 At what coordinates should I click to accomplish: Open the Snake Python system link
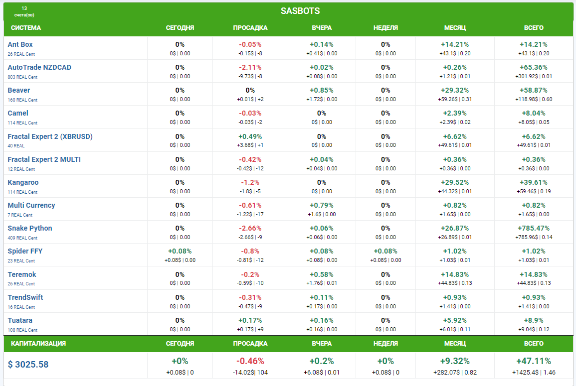coord(30,228)
